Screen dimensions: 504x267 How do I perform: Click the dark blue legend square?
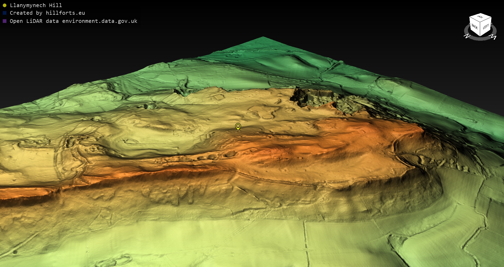coord(4,13)
